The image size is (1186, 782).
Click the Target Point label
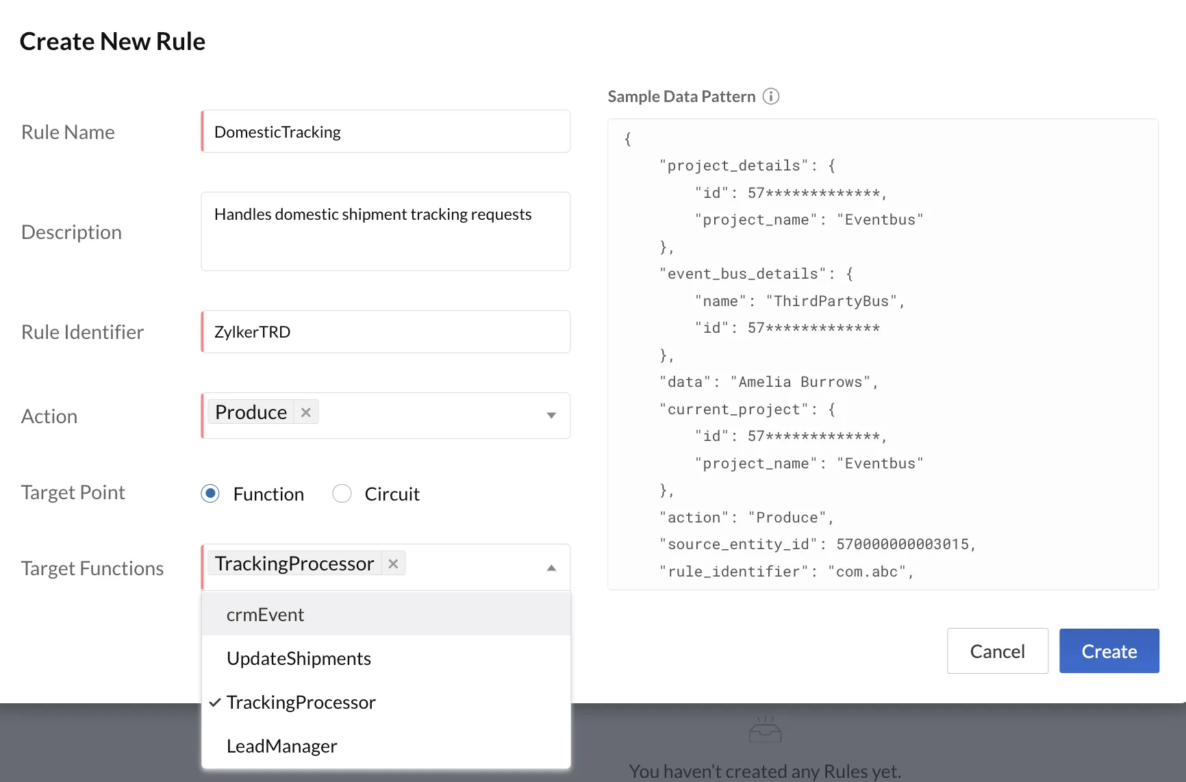(73, 492)
